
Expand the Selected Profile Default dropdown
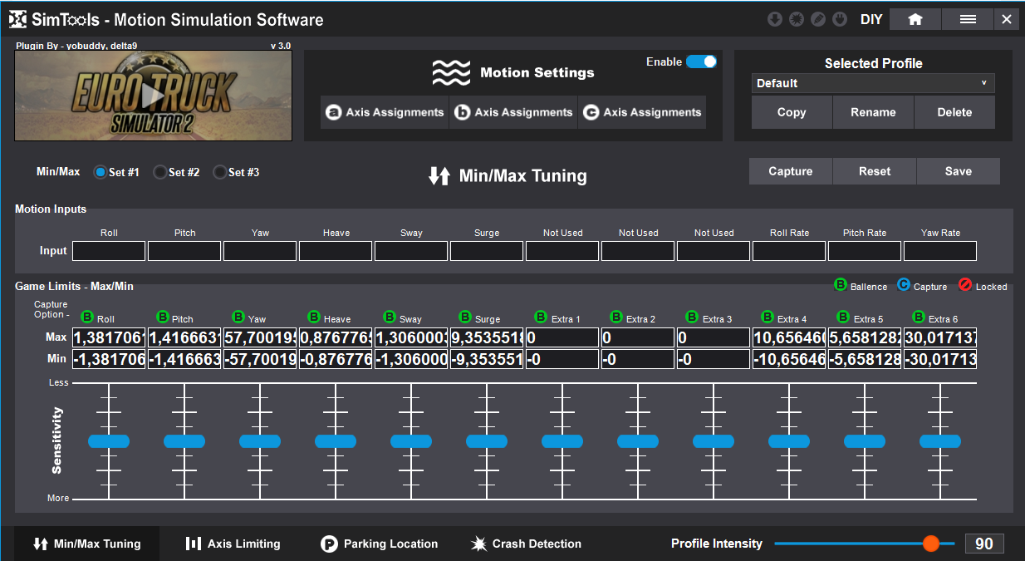pos(873,83)
